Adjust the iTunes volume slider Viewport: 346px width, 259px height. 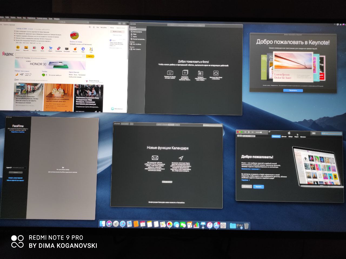pos(258,132)
